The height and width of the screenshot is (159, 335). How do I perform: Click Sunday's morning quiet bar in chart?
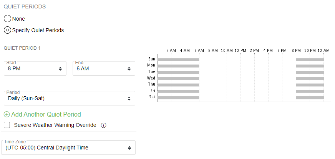[x=178, y=60]
